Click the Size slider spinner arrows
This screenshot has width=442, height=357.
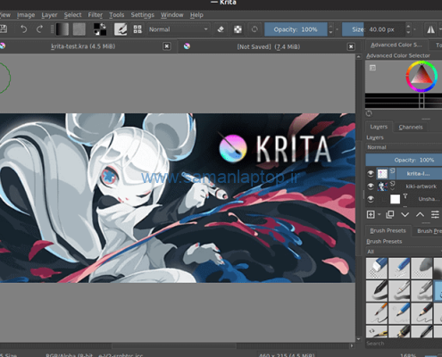pos(408,29)
